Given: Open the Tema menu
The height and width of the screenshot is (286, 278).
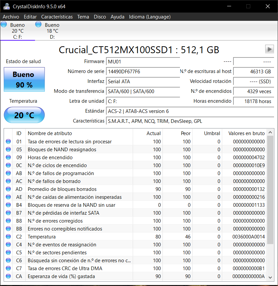Looking at the screenshot, I should 83,17.
